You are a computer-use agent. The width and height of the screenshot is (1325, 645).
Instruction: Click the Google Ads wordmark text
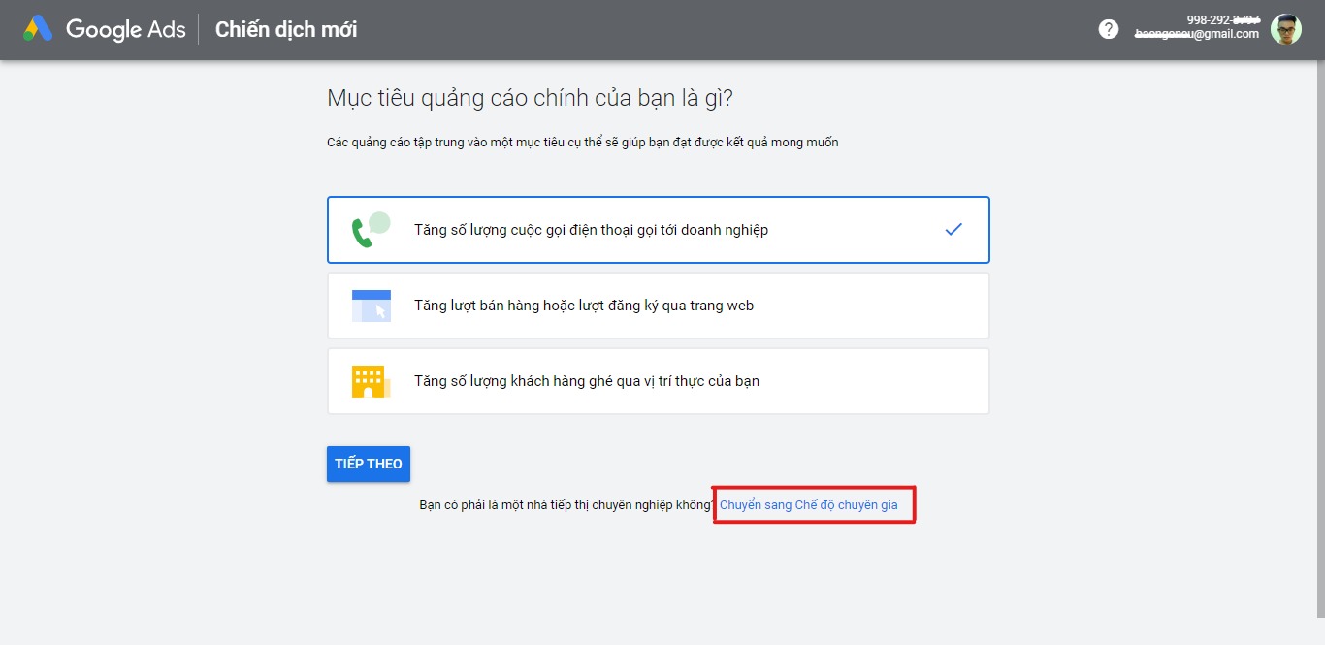(x=125, y=29)
